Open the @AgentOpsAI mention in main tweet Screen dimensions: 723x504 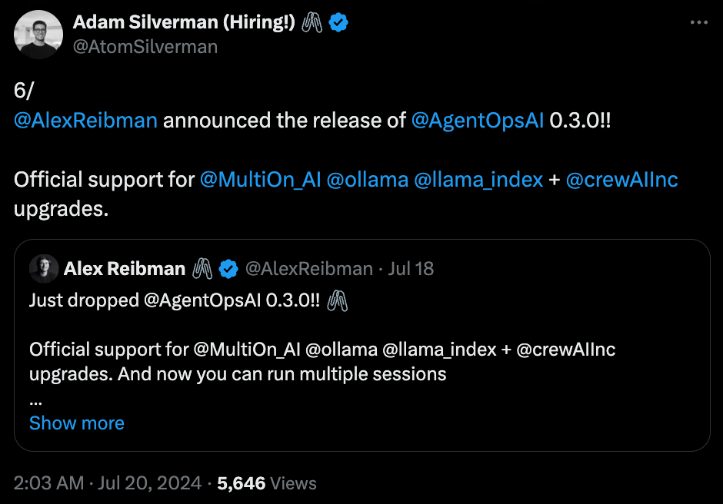[x=477, y=121]
